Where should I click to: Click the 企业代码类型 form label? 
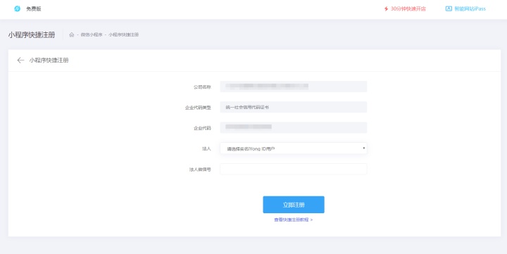coord(198,108)
